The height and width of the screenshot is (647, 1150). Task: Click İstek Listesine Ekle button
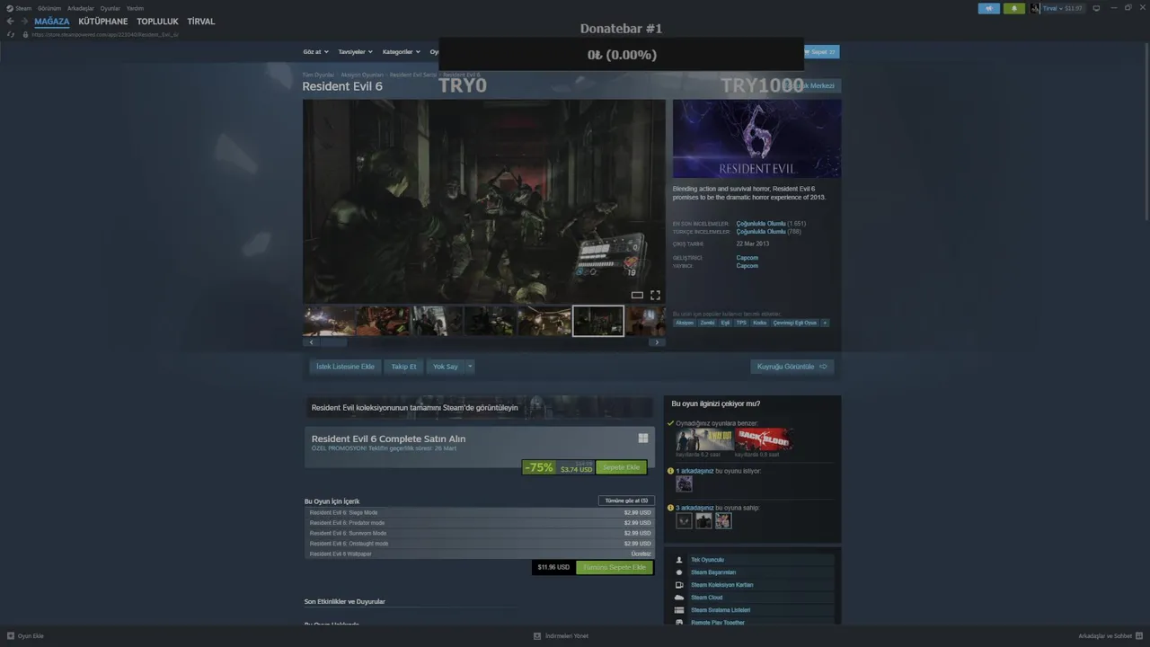click(345, 367)
